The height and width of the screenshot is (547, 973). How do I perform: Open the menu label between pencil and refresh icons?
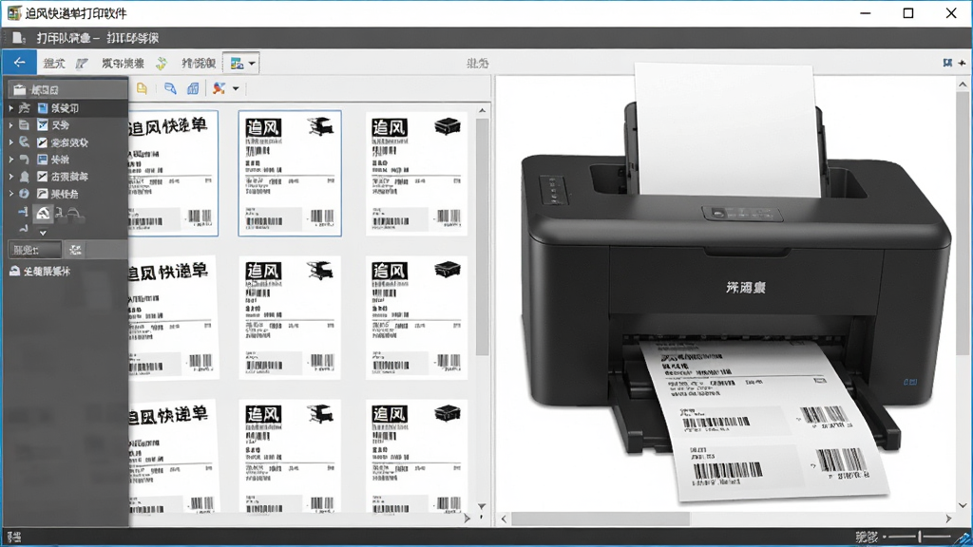click(123, 64)
